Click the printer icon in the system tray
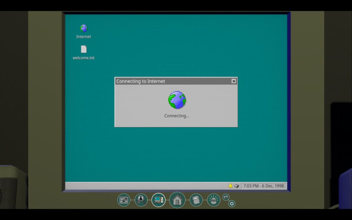 (x=236, y=186)
